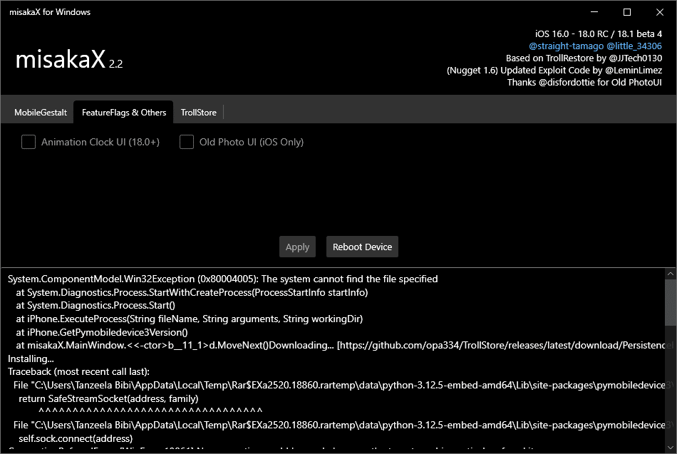Maximize the misakaX window
Screen dimensions: 677x454
pos(627,12)
